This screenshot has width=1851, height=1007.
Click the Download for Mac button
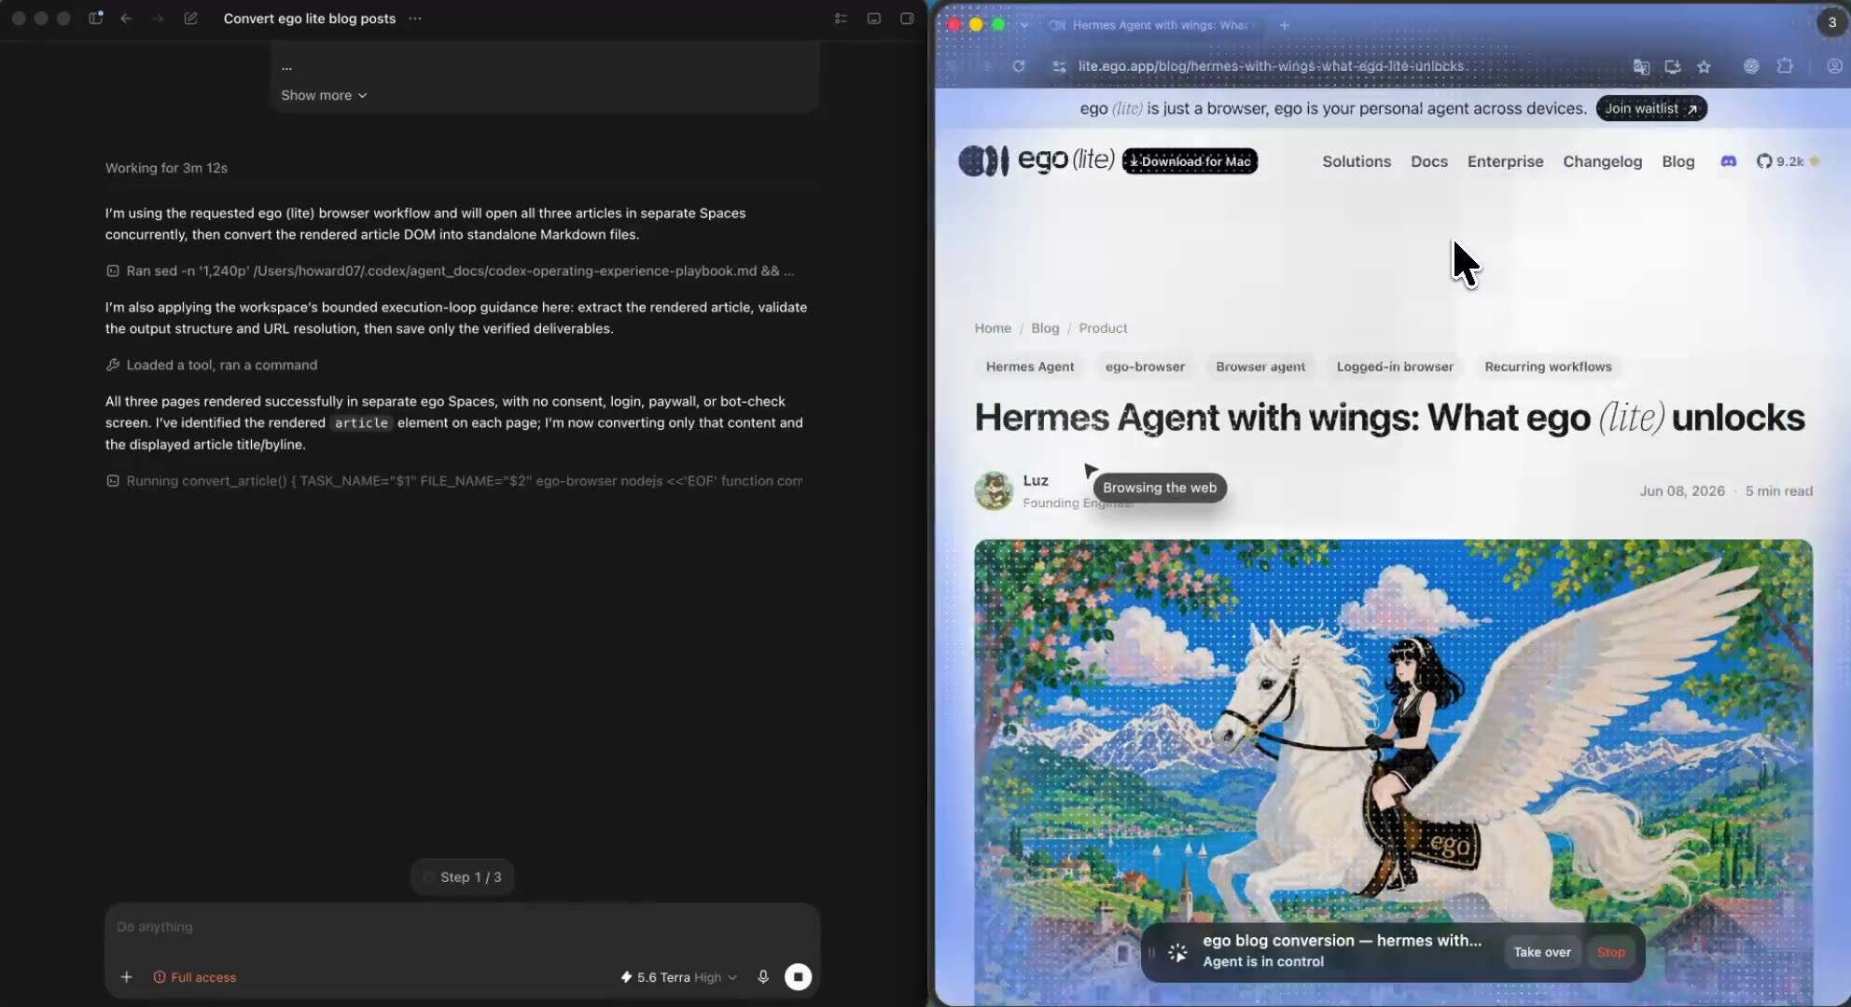pos(1190,161)
